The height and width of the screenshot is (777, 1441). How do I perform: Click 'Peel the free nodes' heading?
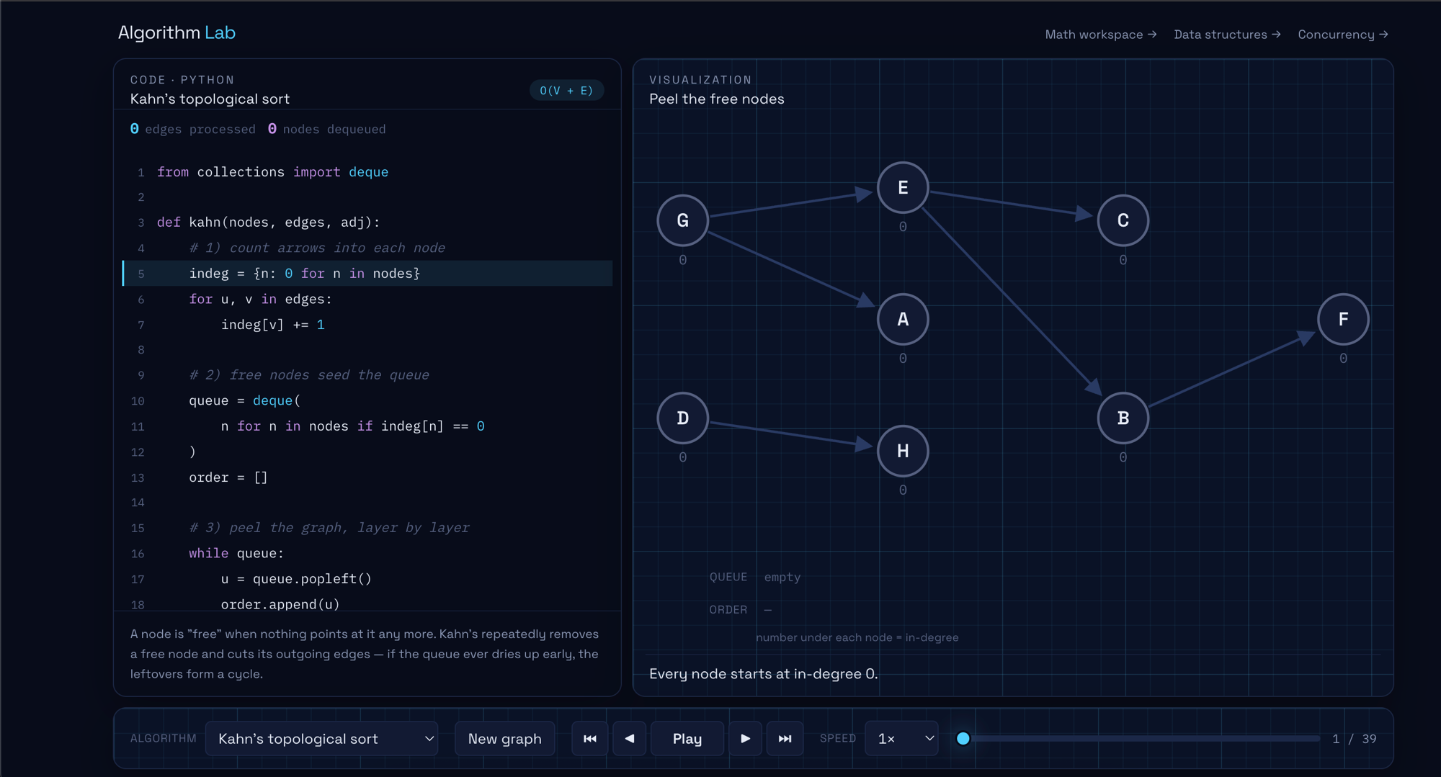coord(716,99)
